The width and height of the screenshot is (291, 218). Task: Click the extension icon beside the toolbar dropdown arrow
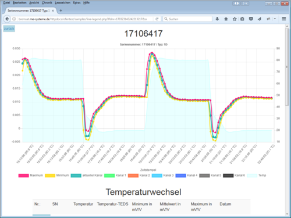pos(268,19)
